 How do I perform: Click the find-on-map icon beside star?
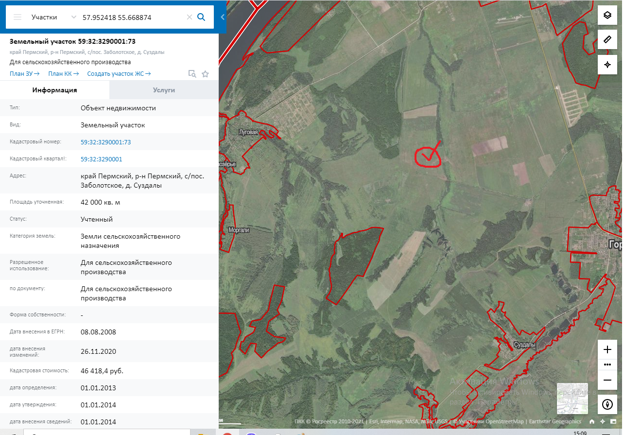[192, 74]
